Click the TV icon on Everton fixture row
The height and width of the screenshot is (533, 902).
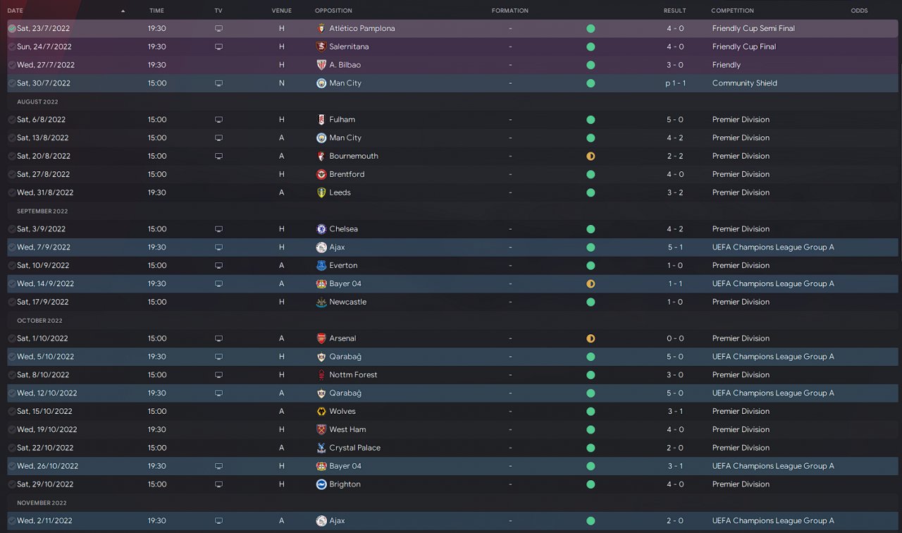pos(218,266)
